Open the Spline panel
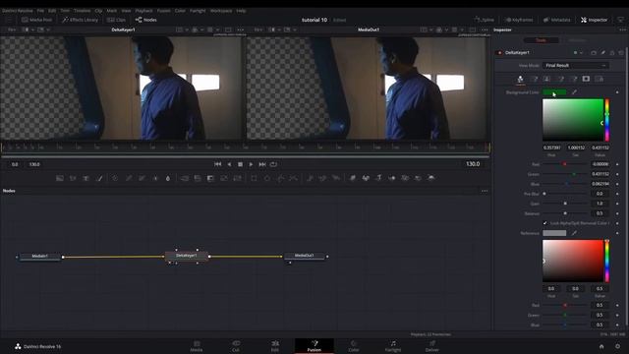The height and width of the screenshot is (354, 629). click(x=485, y=20)
